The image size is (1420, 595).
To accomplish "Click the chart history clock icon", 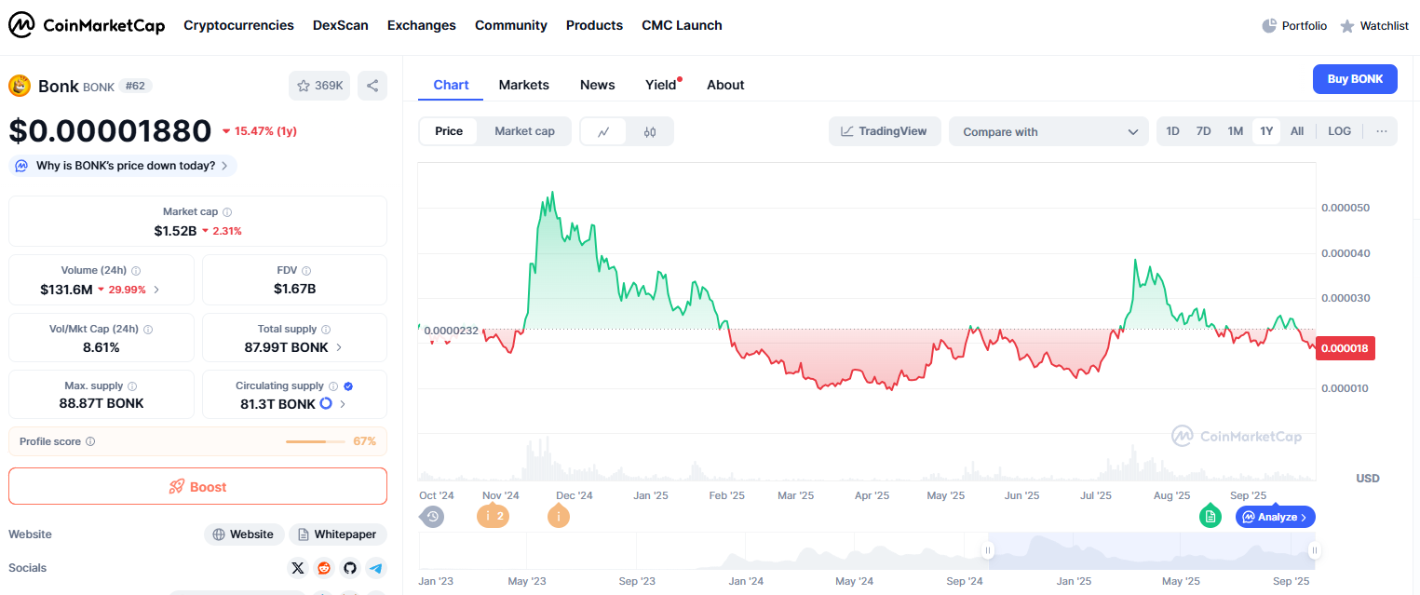I will (432, 516).
